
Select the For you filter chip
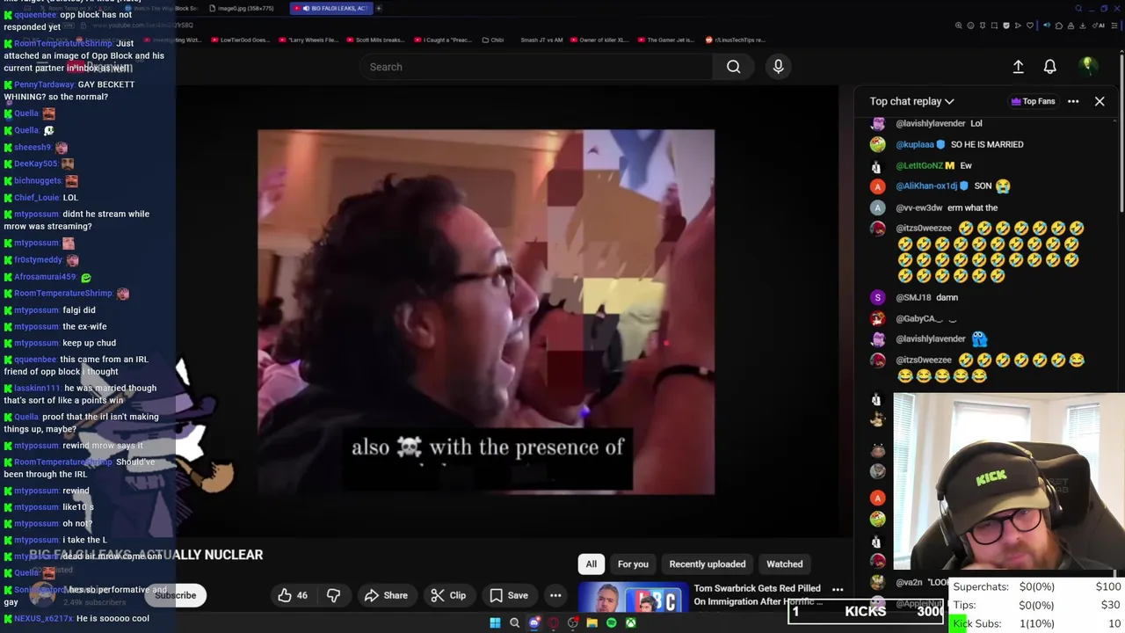(x=633, y=564)
